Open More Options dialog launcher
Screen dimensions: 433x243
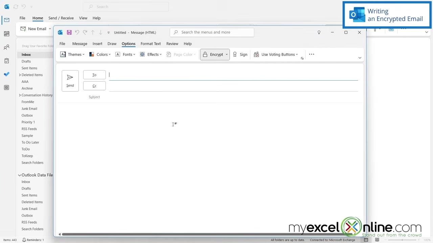point(302,58)
